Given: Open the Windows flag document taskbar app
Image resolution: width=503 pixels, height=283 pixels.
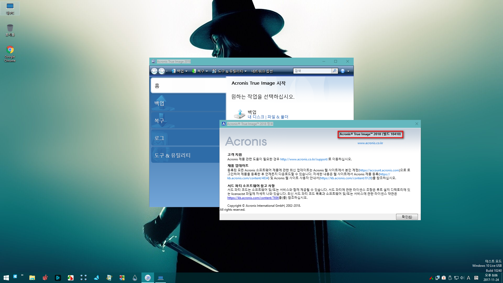Looking at the screenshot, I should click(x=109, y=278).
